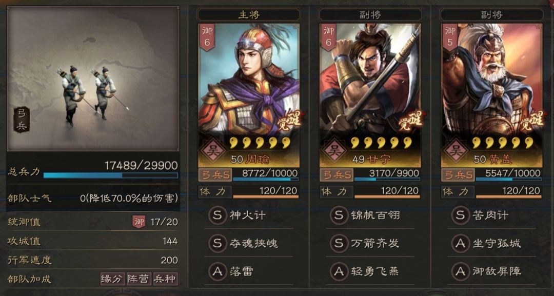554x296 pixels.
Task: Select the 御敌屏障 skill icon
Action: tap(460, 271)
